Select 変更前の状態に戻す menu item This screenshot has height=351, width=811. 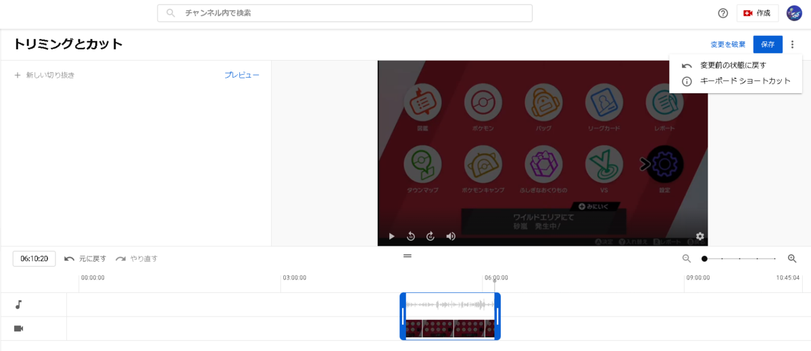coord(735,65)
